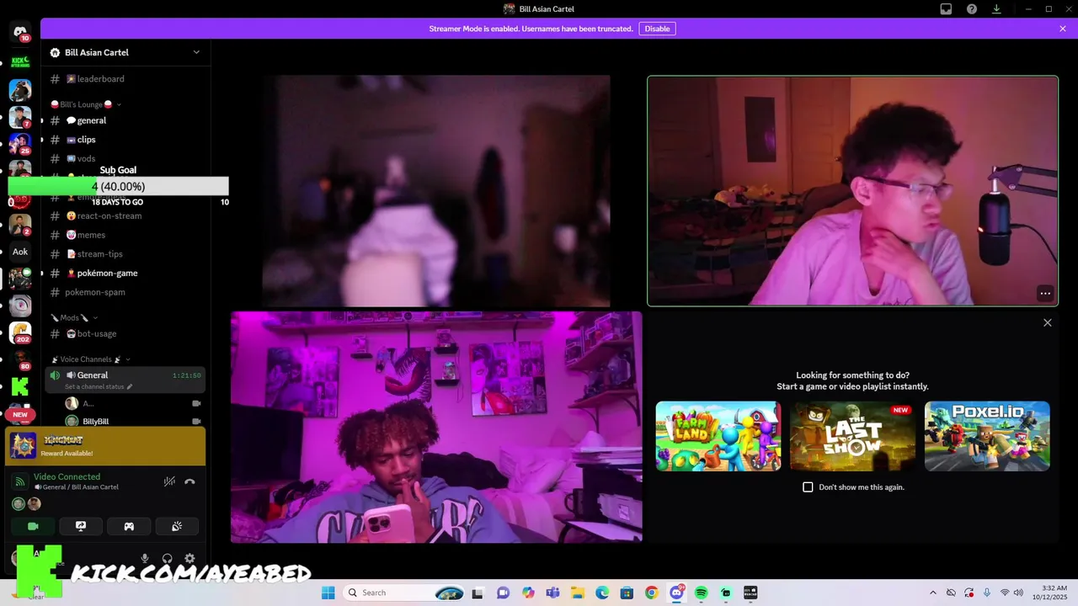Launch The Last Show activity
Viewport: 1078px width, 606px height.
pos(852,436)
